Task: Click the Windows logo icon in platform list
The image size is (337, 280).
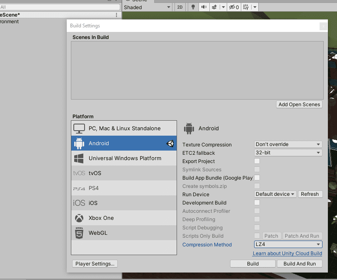Action: (79, 158)
